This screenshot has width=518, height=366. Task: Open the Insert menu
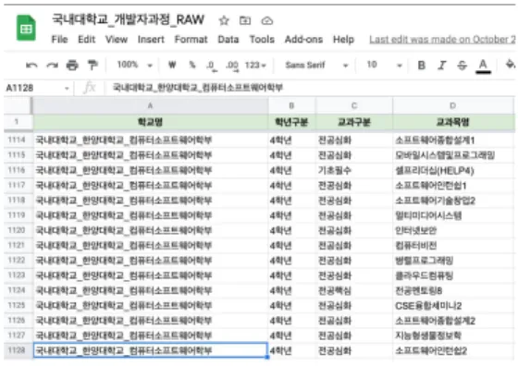tap(151, 39)
